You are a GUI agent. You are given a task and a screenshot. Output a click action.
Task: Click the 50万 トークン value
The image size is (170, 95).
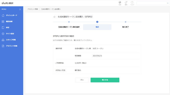[x=98, y=49]
